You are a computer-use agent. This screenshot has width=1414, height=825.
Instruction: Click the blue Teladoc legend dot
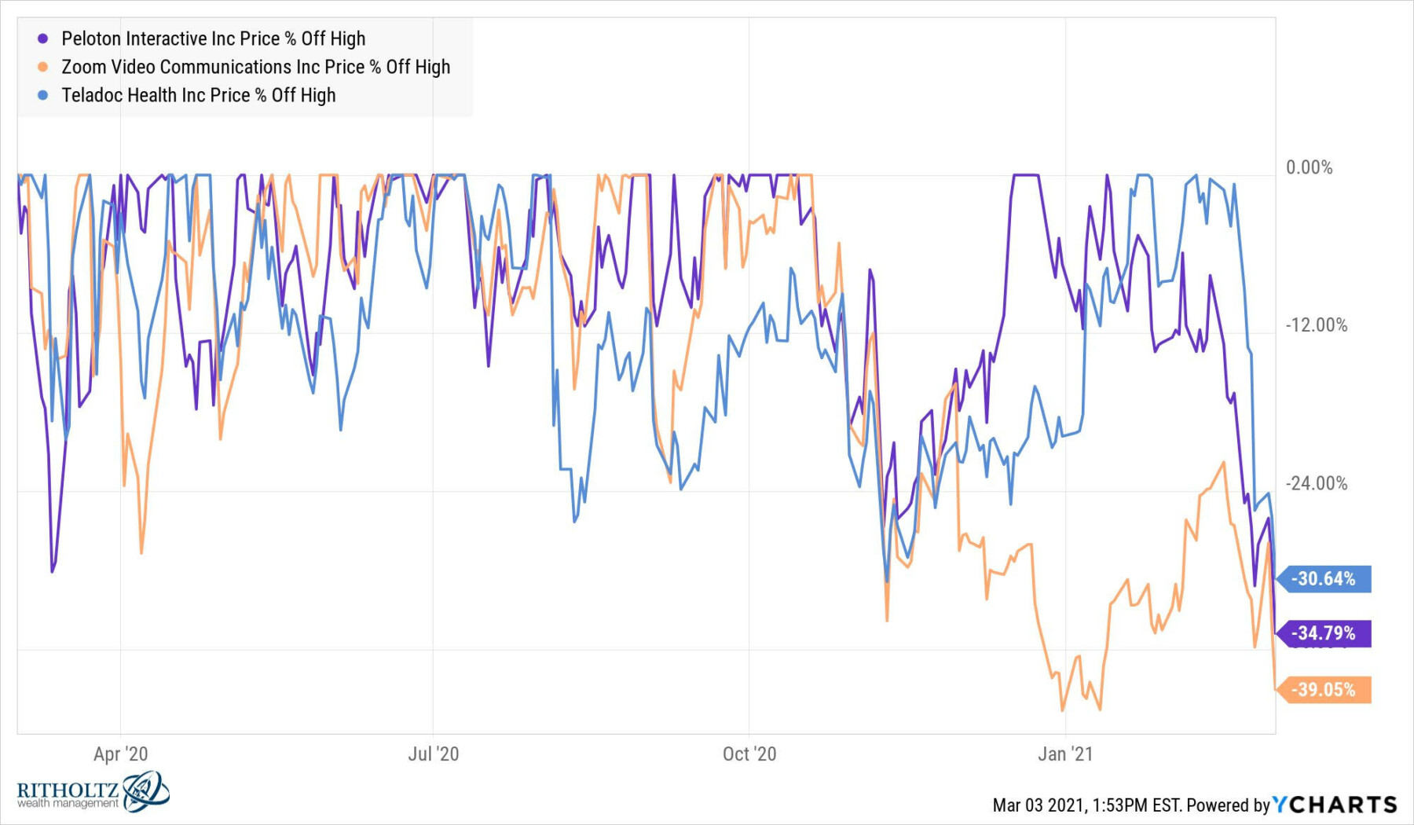(x=43, y=95)
